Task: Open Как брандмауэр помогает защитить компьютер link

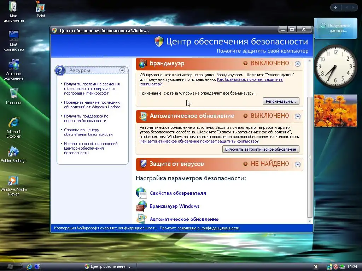Action: click(x=250, y=79)
